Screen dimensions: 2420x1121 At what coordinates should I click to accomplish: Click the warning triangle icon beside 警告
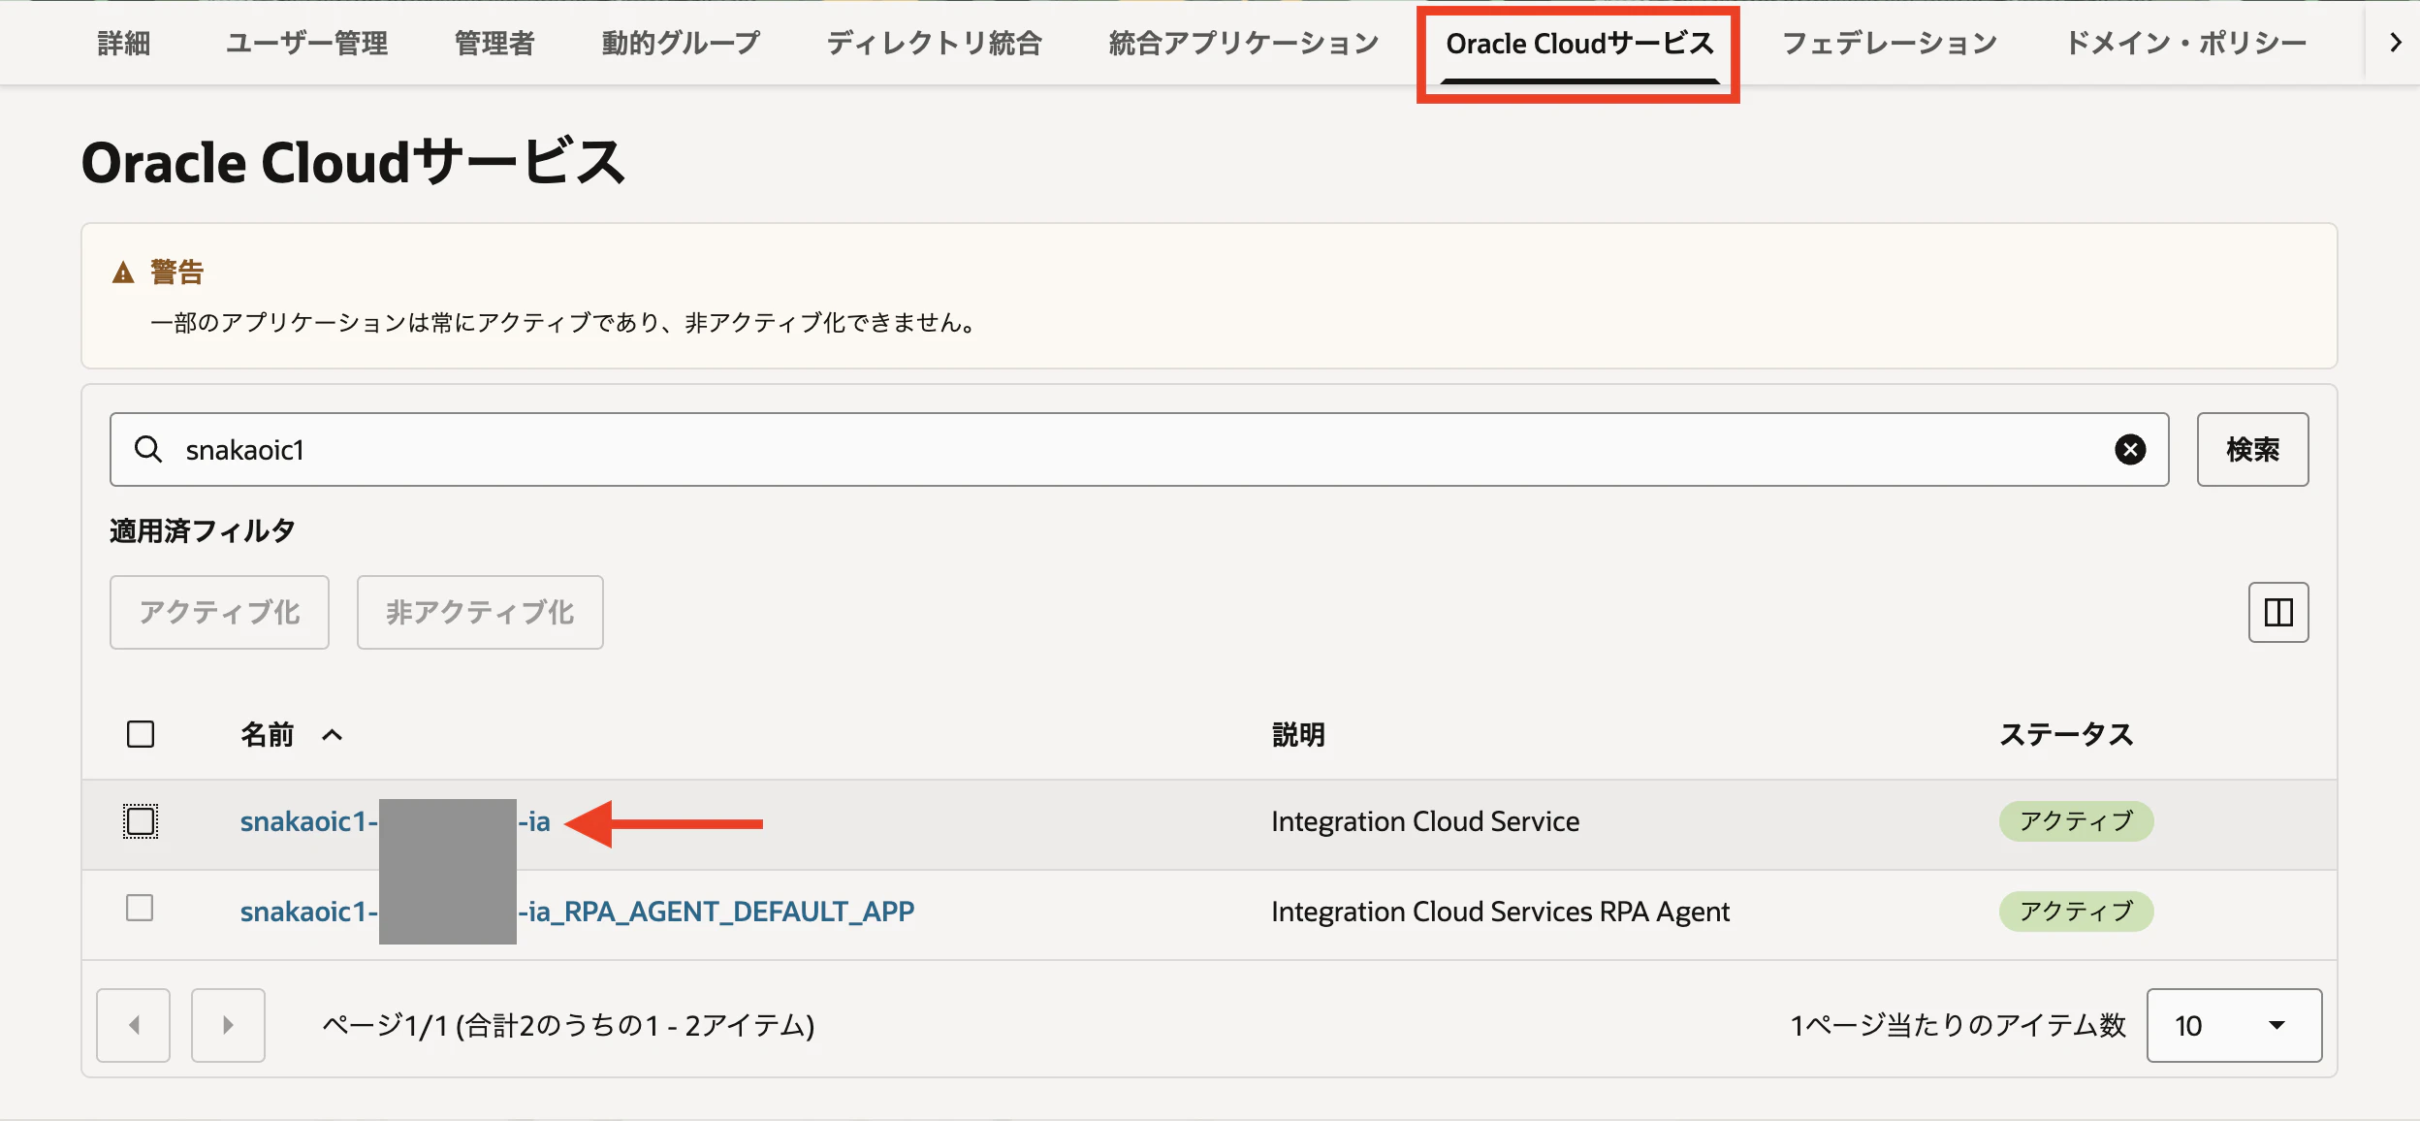point(123,272)
